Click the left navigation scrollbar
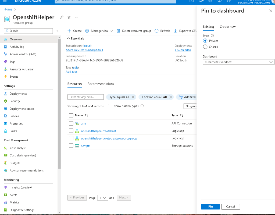Screen dimensions: 275x215 click(59, 103)
